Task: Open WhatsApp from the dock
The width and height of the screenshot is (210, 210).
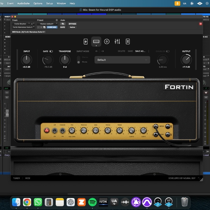Action: (38, 202)
